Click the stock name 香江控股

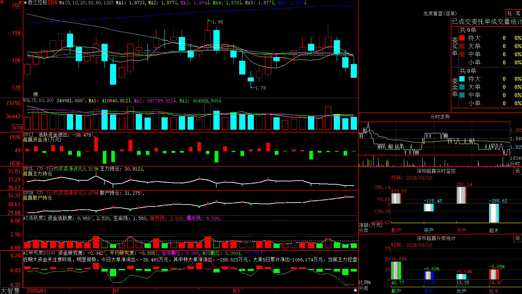38,3
